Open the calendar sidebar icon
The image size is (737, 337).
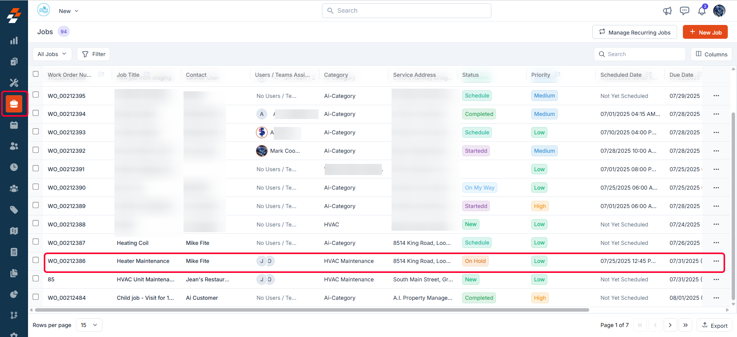[14, 125]
